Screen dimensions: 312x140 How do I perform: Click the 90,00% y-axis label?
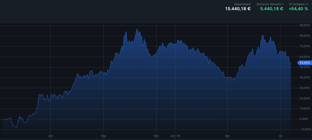(305, 25)
